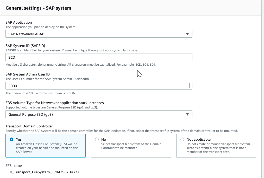The width and height of the screenshot is (264, 178).
Task: Click the EFS name label
Action: coord(14,166)
